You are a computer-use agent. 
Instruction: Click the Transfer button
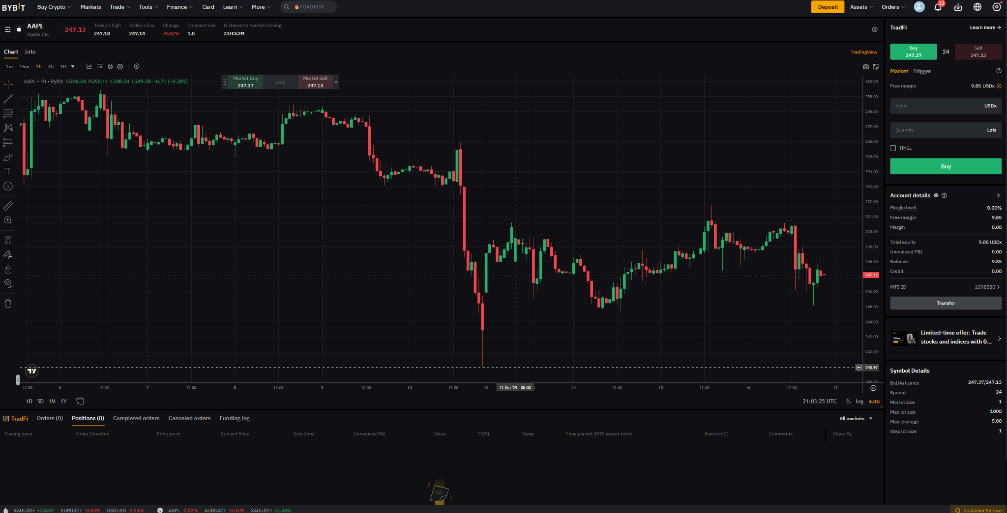click(946, 303)
